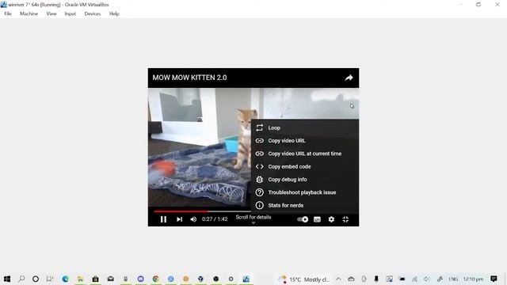Open the clock showing 12:10 pm
This screenshot has width=507, height=285.
click(x=473, y=279)
